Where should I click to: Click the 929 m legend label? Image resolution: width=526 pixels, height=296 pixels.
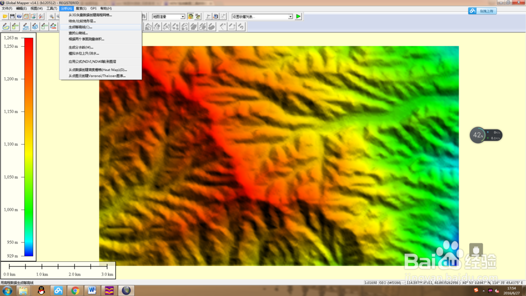pyautogui.click(x=13, y=256)
